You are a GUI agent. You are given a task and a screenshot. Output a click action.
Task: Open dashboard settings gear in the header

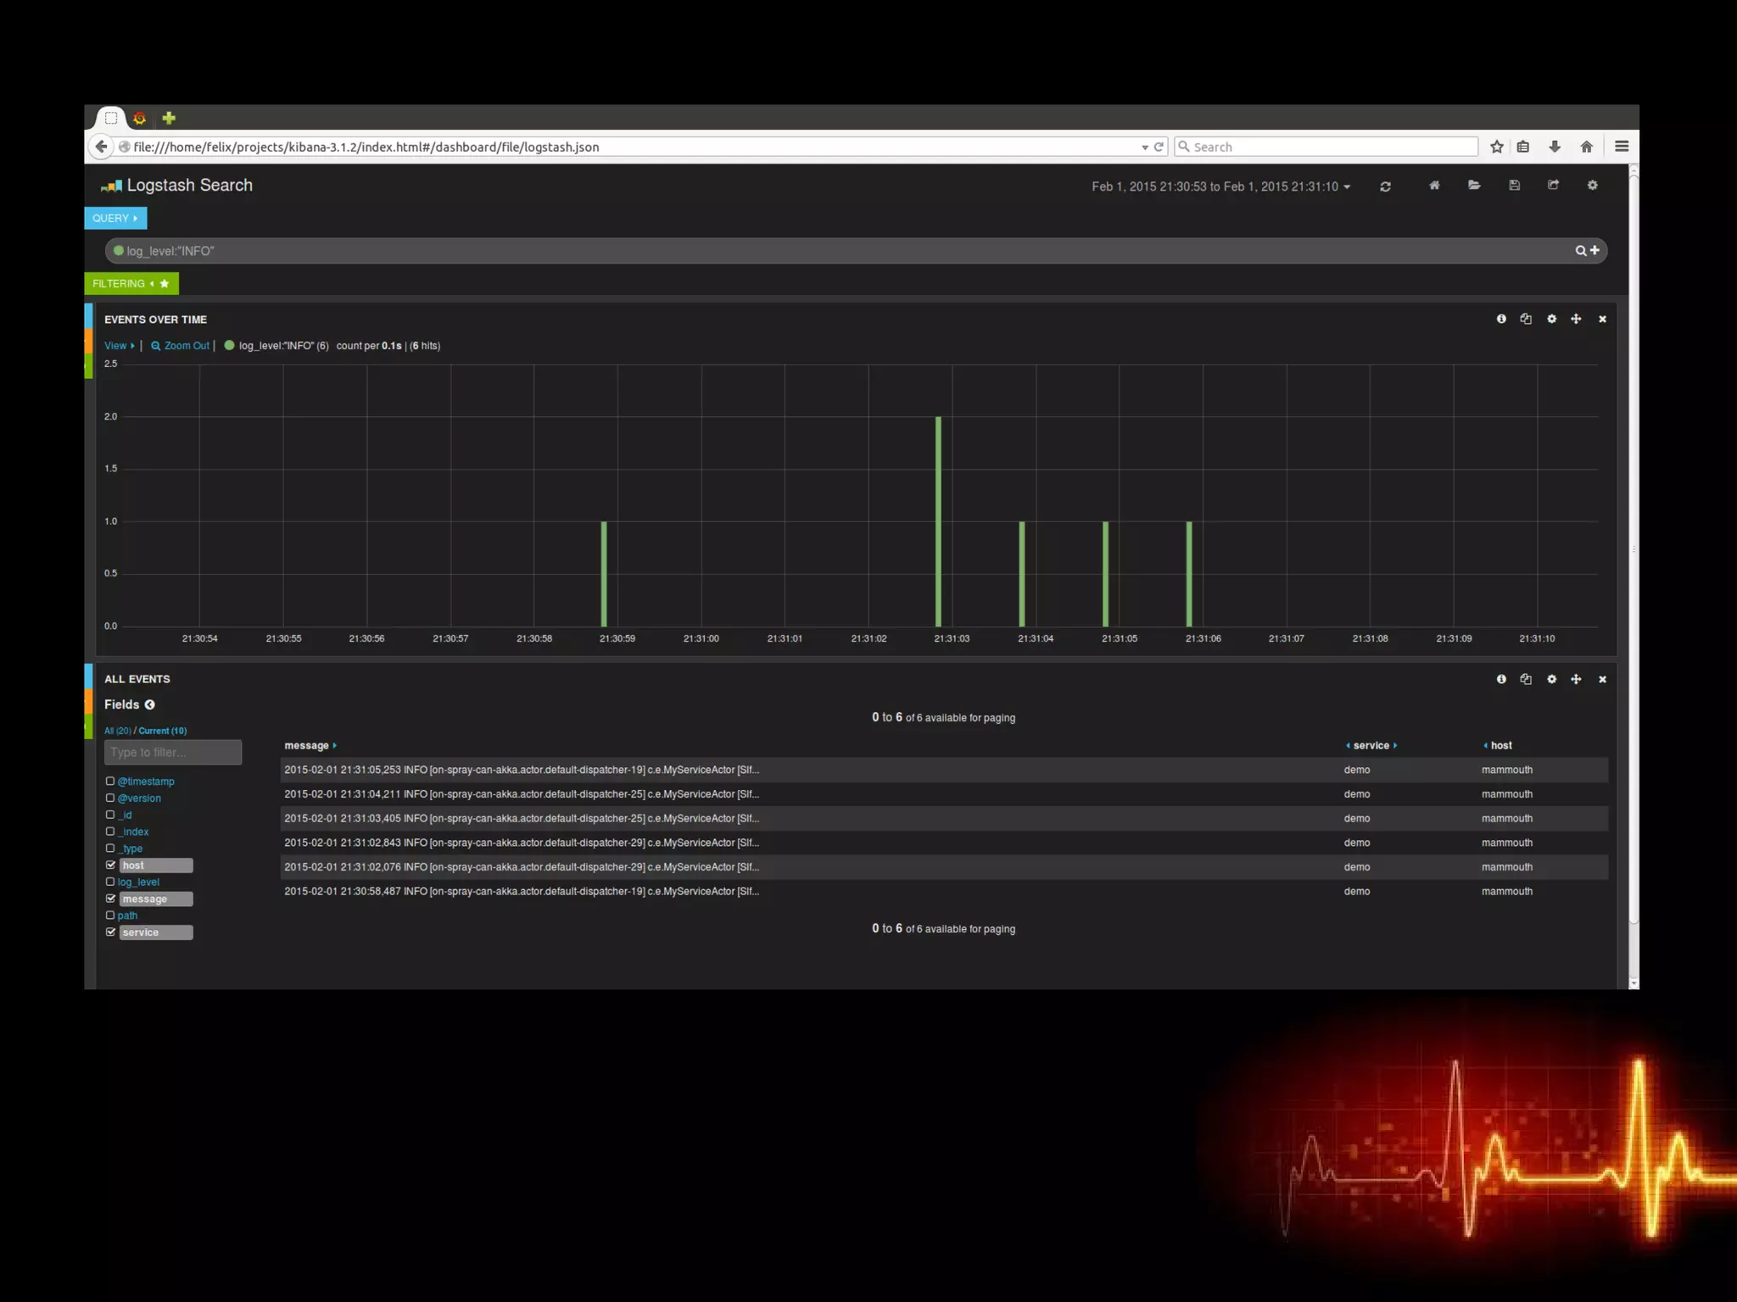point(1592,186)
